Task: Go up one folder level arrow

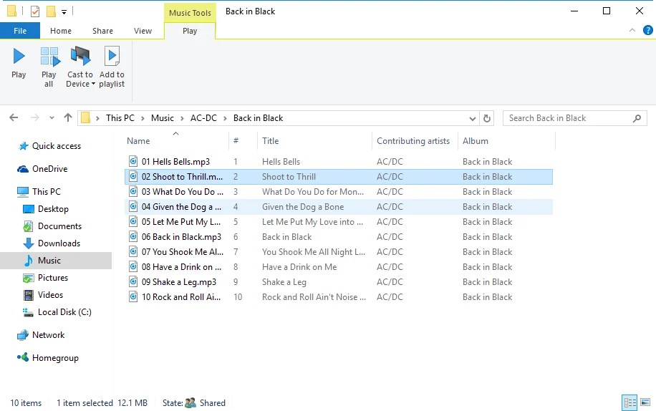Action: (x=68, y=118)
